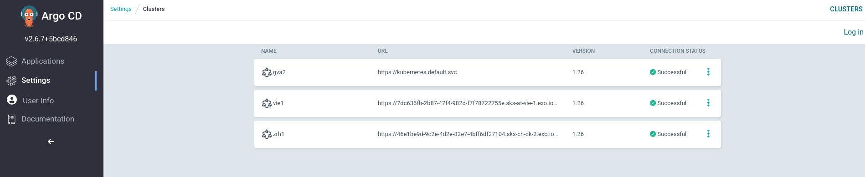The width and height of the screenshot is (865, 177).
Task: Click Log in link
Action: [853, 32]
